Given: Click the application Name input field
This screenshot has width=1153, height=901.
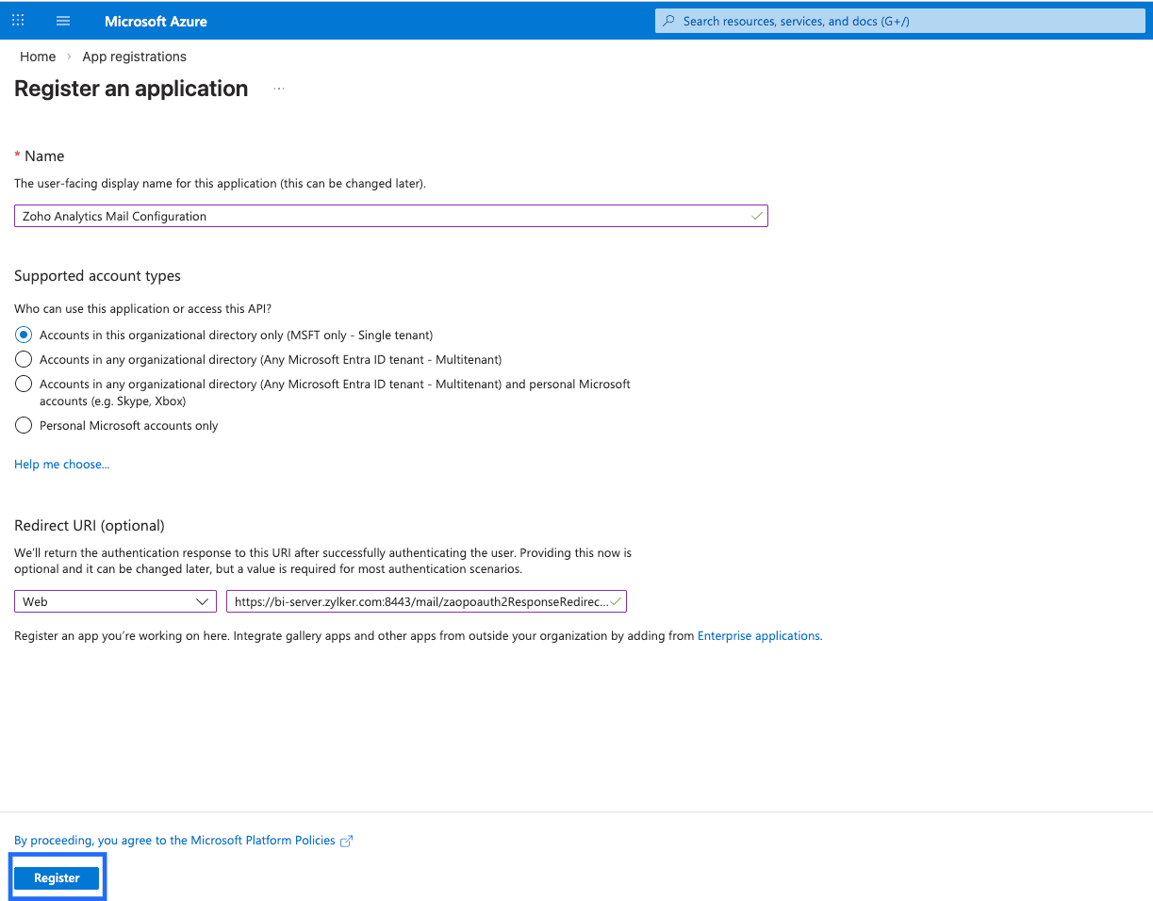Looking at the screenshot, I should 377,216.
